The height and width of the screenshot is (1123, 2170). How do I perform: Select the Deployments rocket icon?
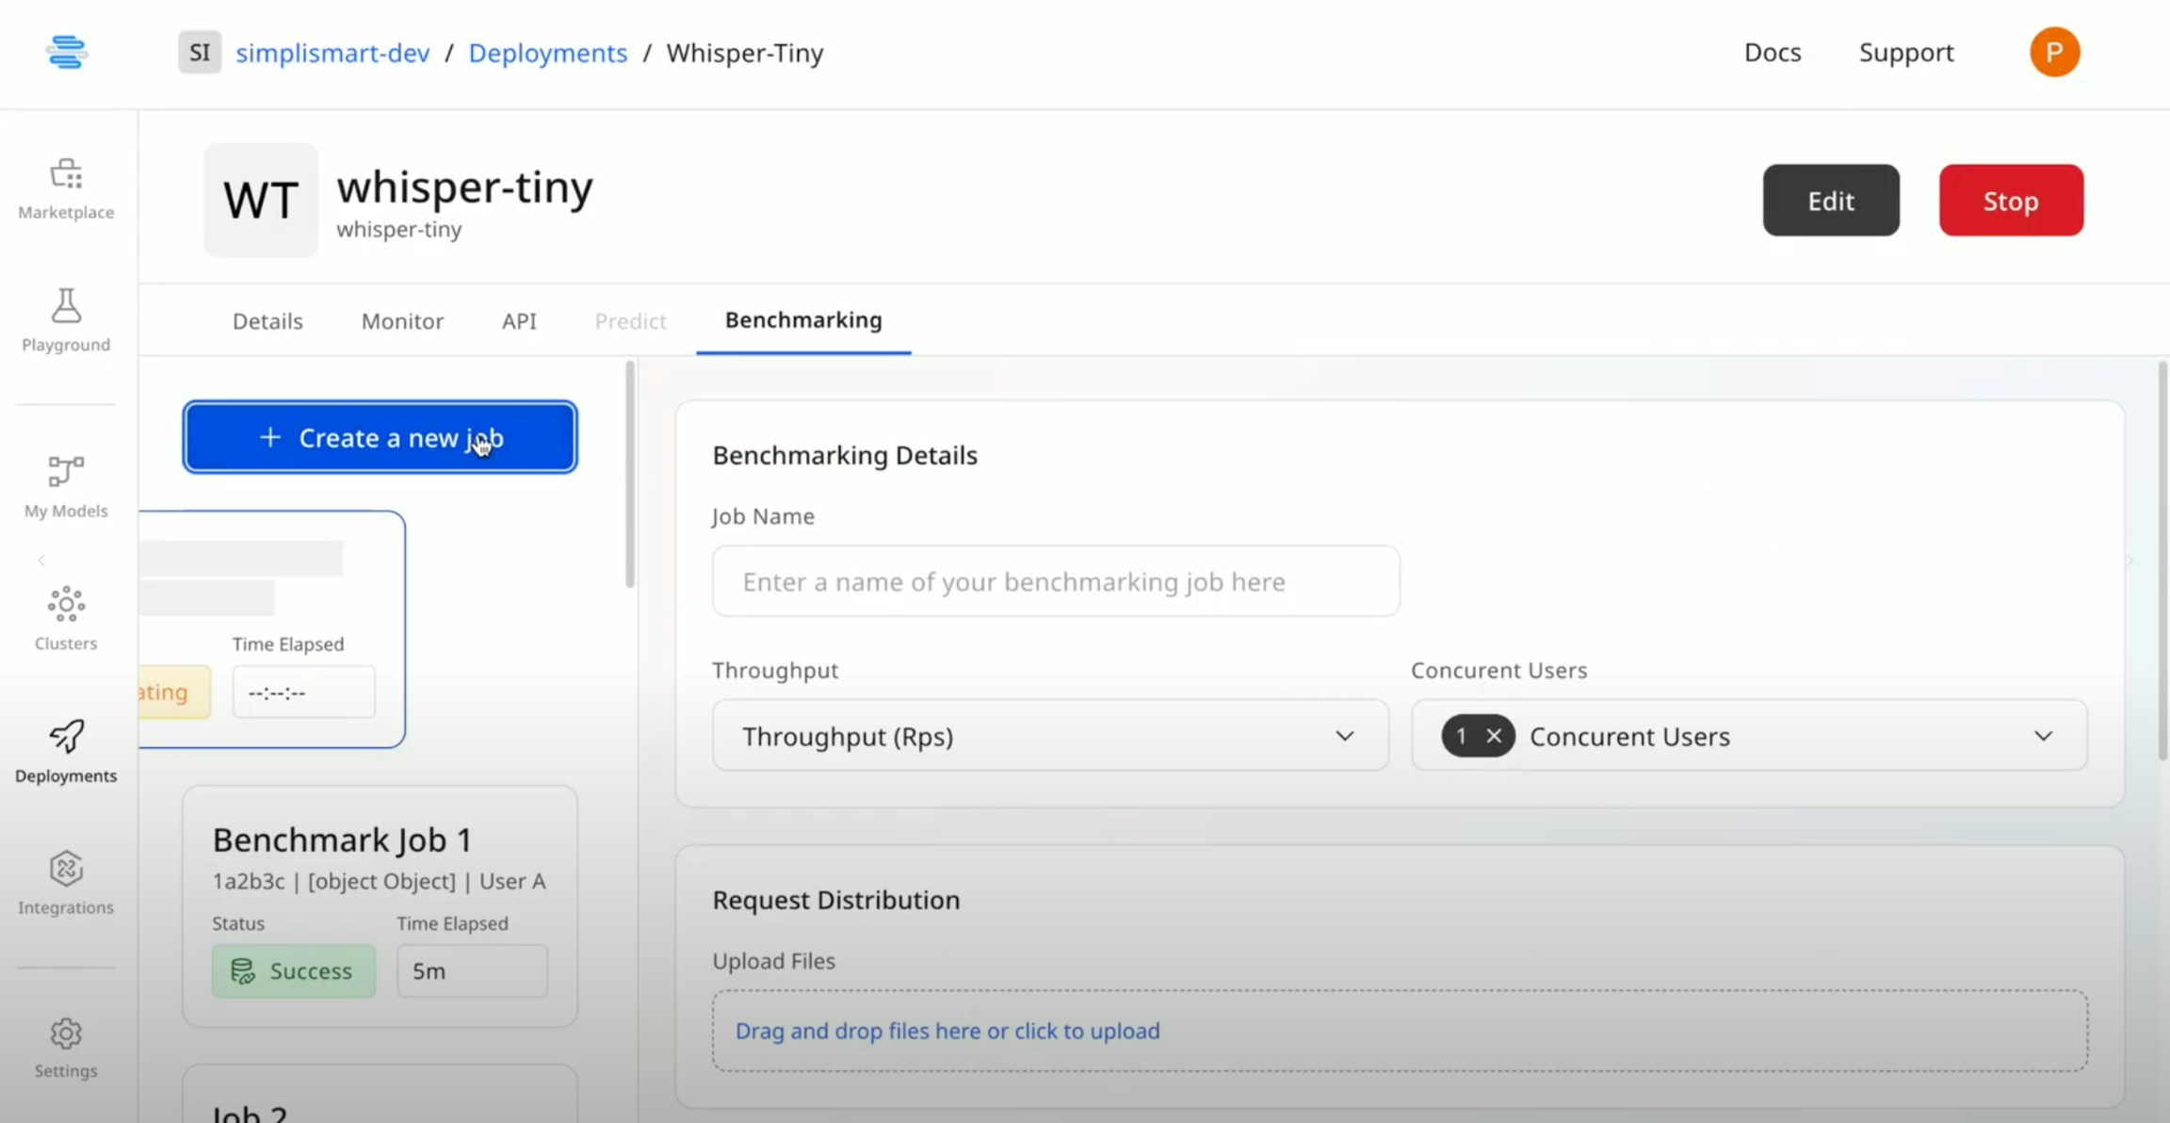tap(66, 737)
